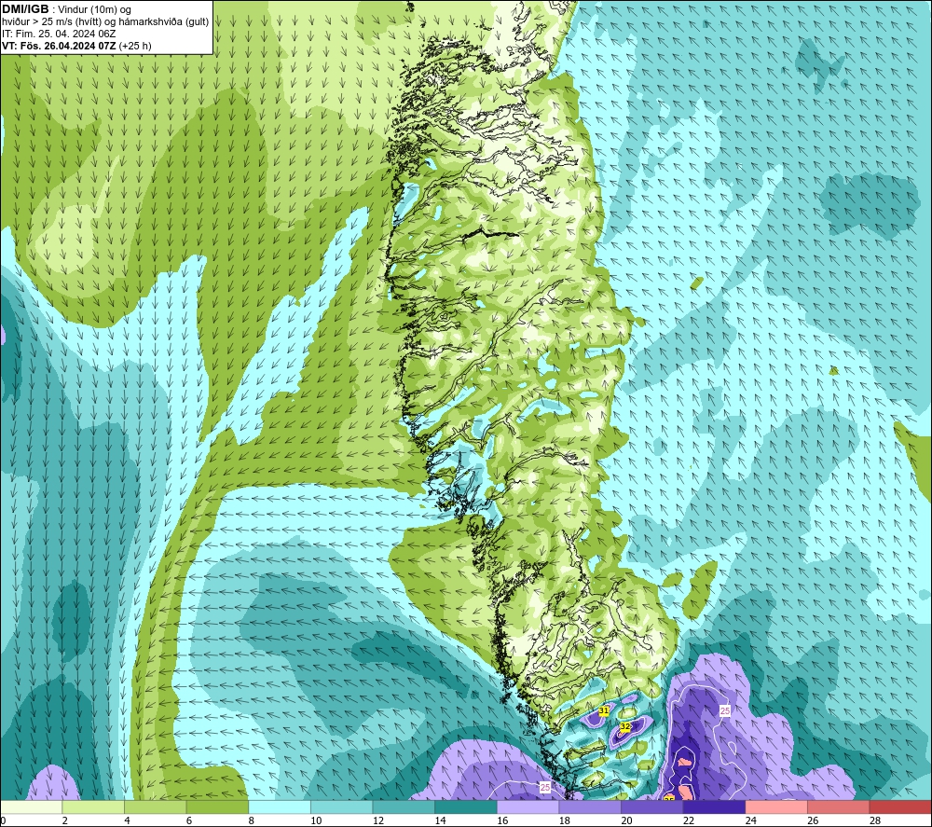
Task: Click the white 25 contour label on the bottom southwest contour
Action: click(x=545, y=787)
